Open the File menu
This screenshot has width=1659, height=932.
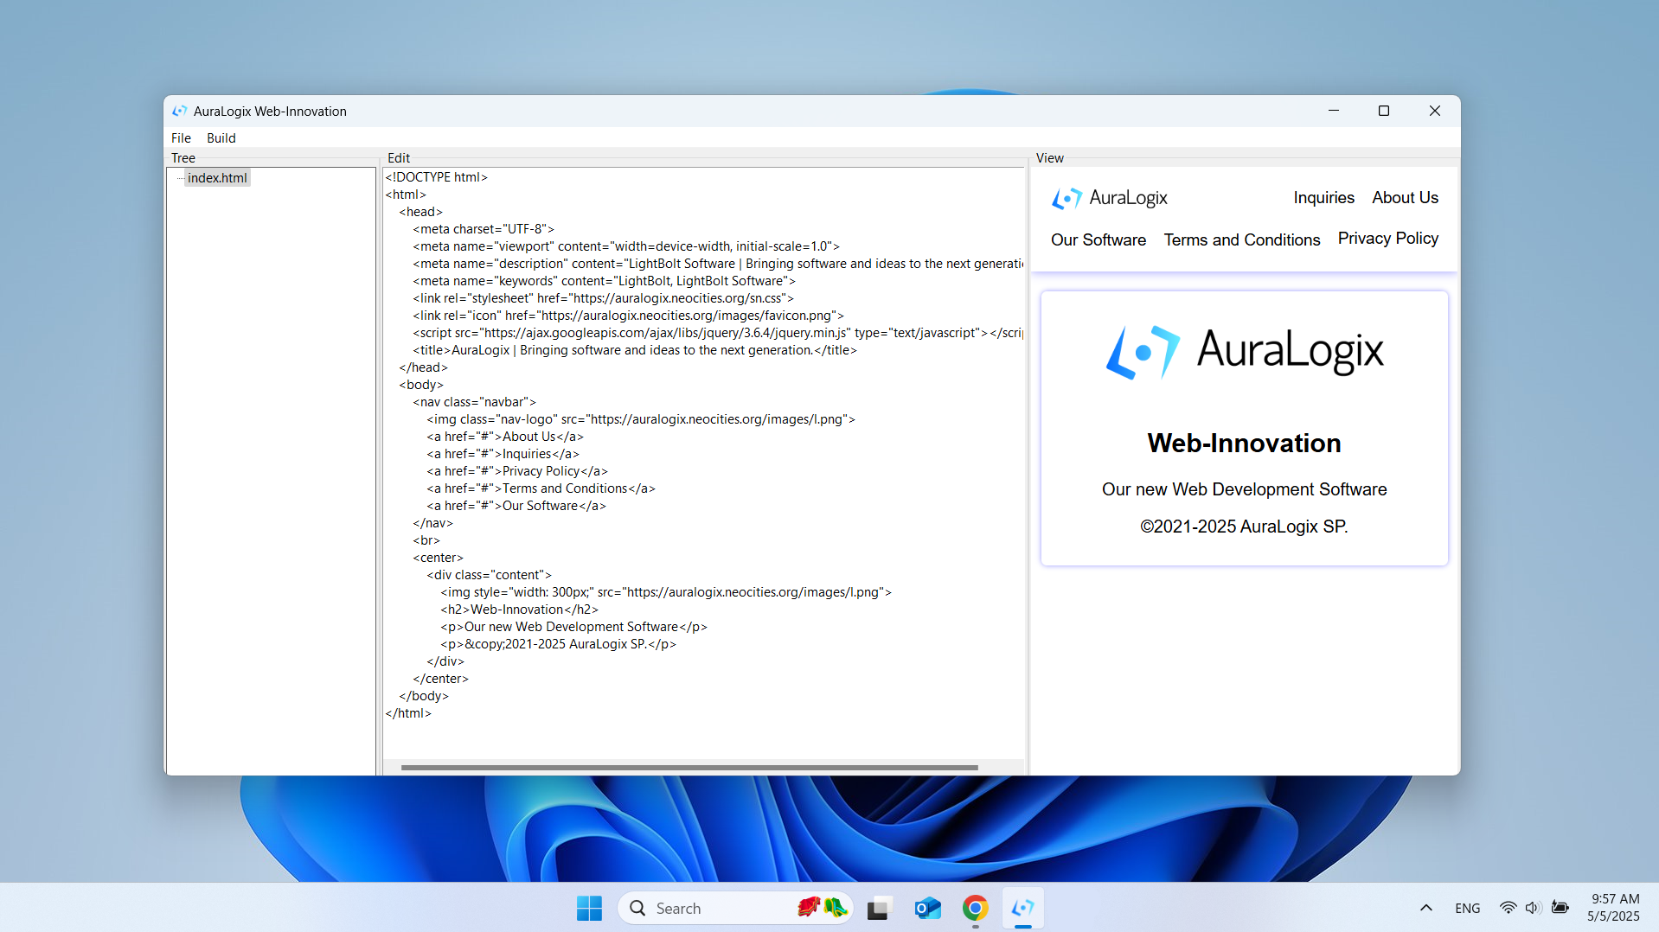181,138
